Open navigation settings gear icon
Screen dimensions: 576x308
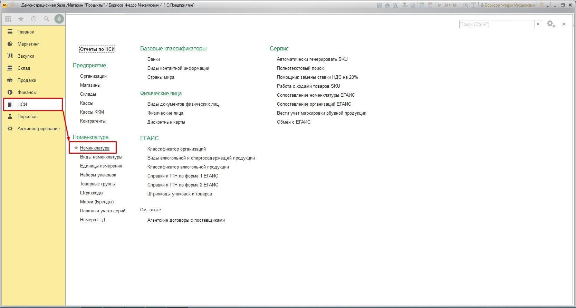click(551, 24)
